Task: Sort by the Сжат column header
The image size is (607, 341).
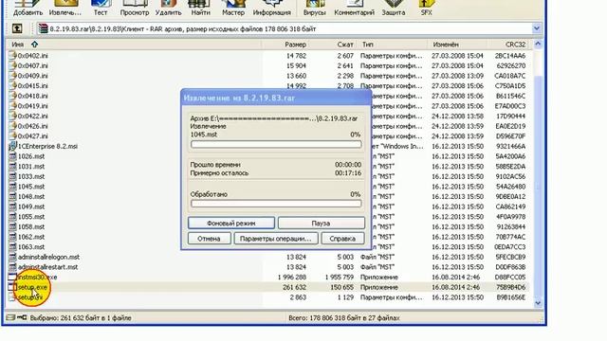Action: pos(345,45)
